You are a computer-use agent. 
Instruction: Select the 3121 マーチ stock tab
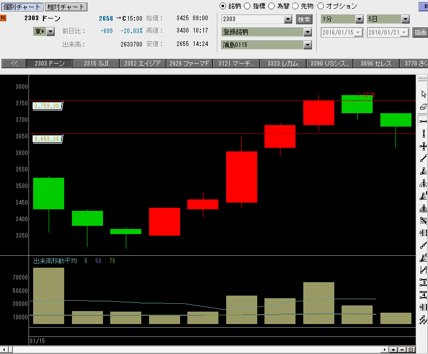coord(236,64)
